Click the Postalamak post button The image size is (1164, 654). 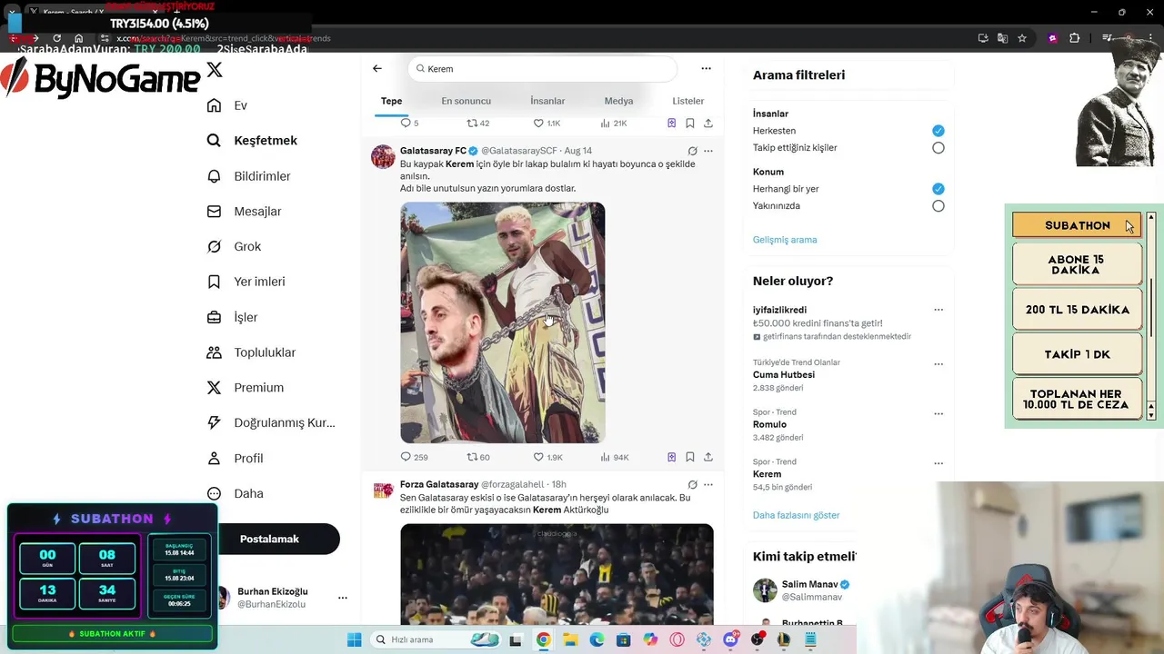[269, 539]
